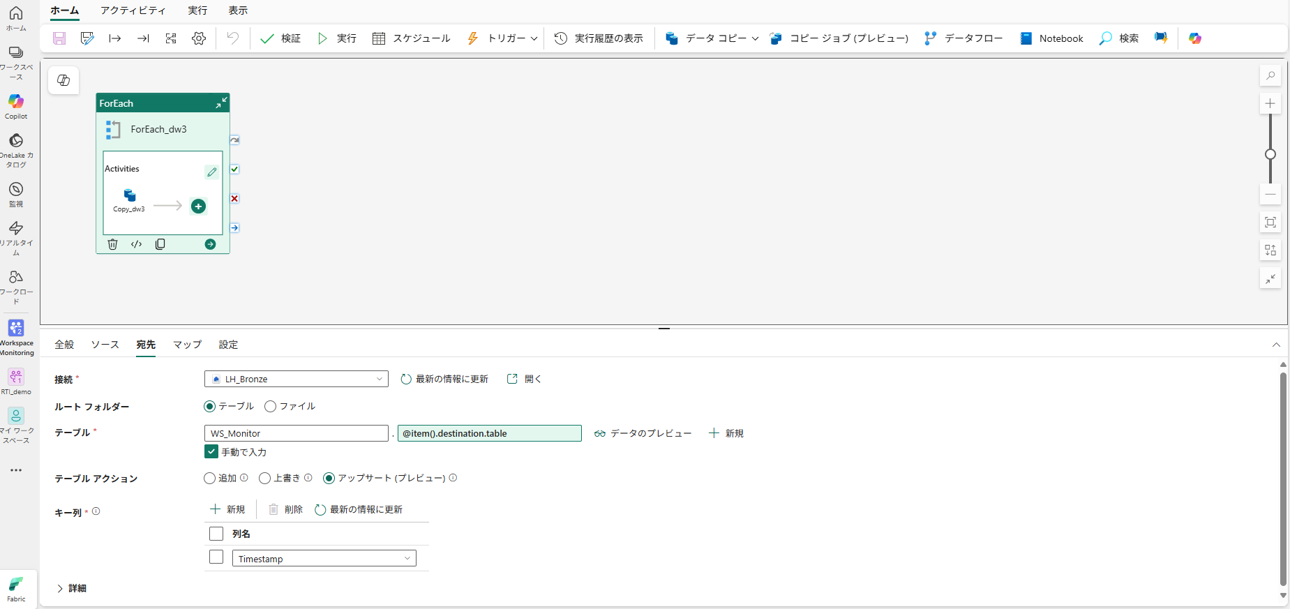Open the OneLake catalog sidebar icon
Image resolution: width=1290 pixels, height=609 pixels.
coord(16,150)
